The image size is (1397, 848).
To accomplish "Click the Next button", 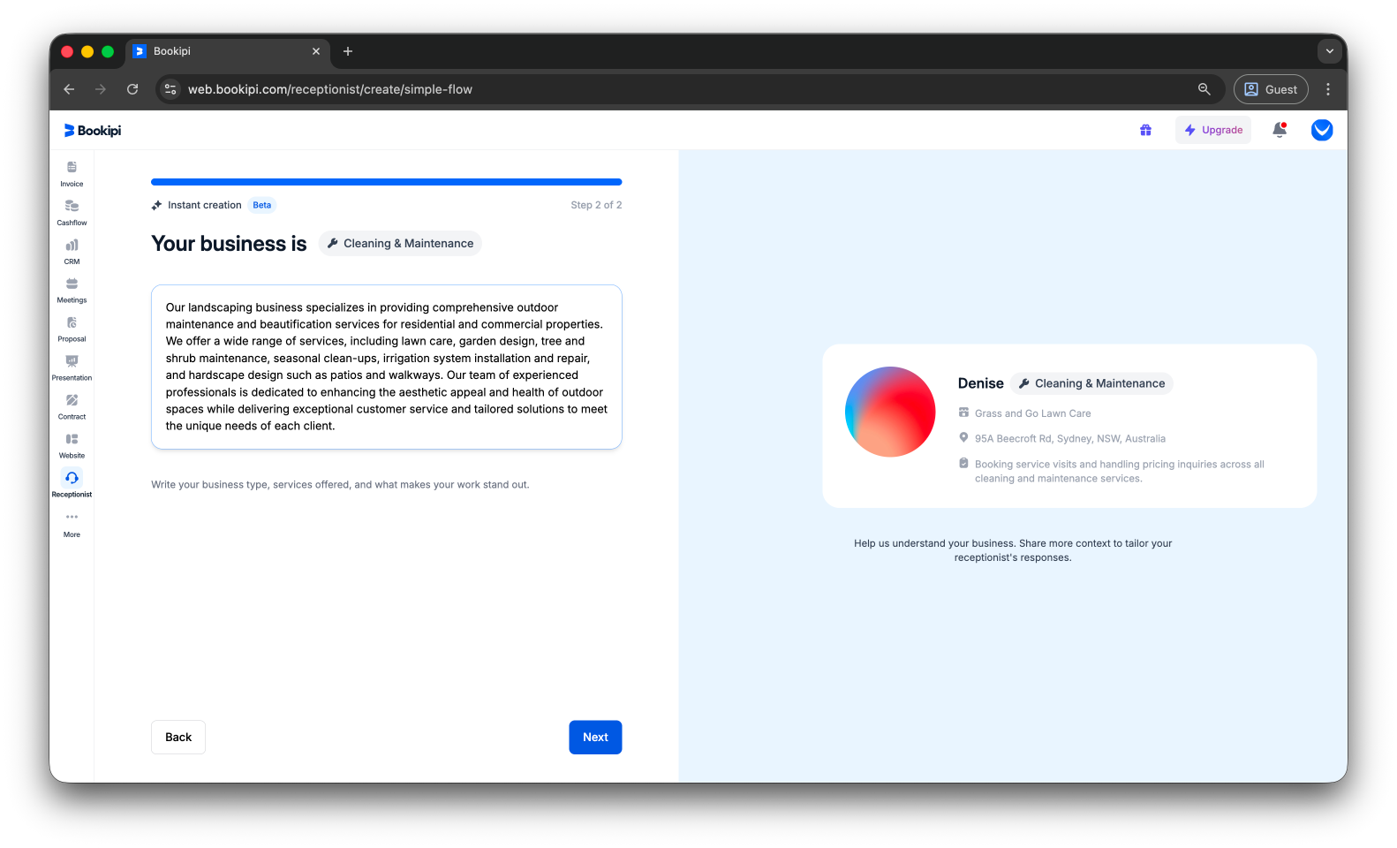I will [x=595, y=738].
